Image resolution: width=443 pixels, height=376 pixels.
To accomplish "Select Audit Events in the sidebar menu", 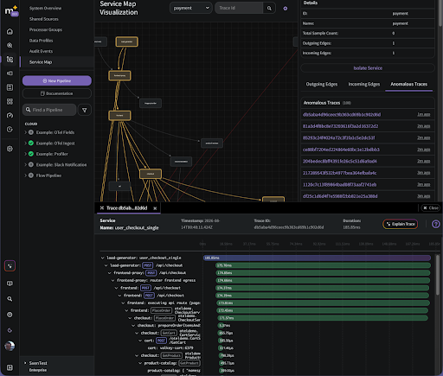I will coord(41,51).
